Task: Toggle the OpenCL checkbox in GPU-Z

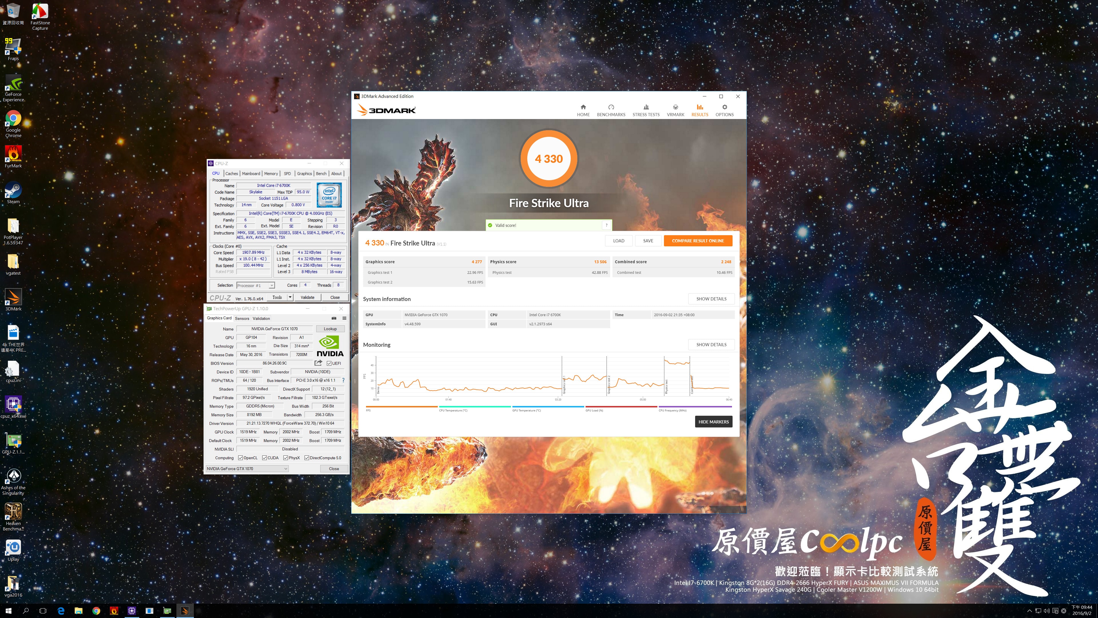Action: 240,458
